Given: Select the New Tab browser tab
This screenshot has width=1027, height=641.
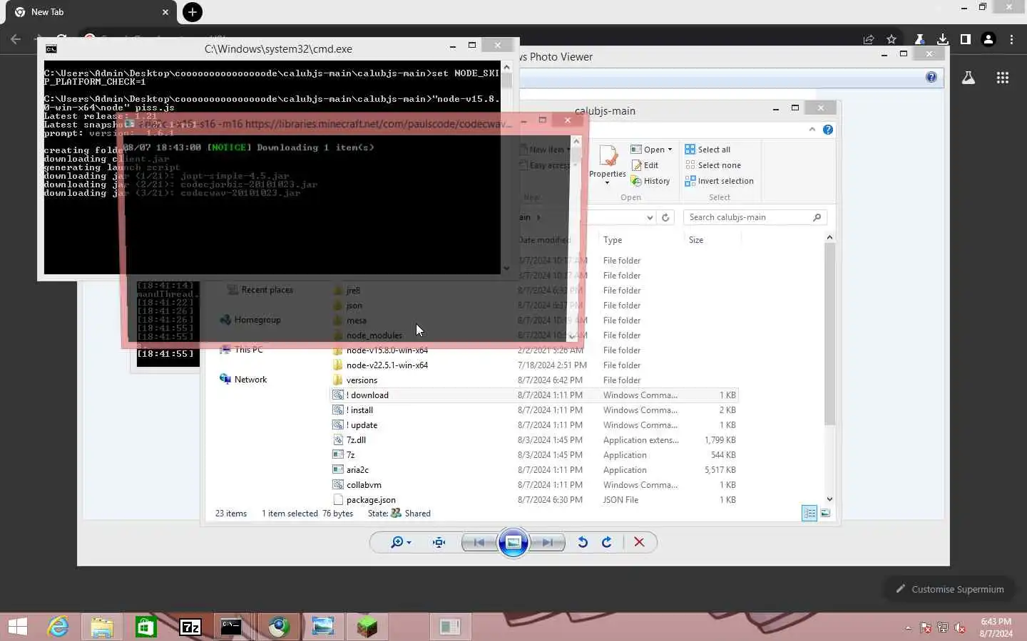Looking at the screenshot, I should click(91, 12).
